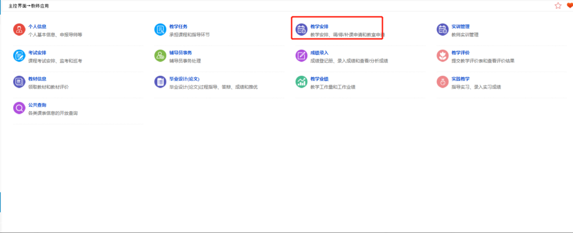Image resolution: width=573 pixels, height=233 pixels.
Task: Click the 考试安排 blue edit icon
Action: point(19,56)
